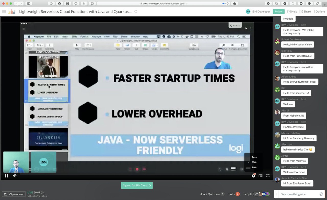
Task: Click Share in the header
Action: [x=305, y=11]
